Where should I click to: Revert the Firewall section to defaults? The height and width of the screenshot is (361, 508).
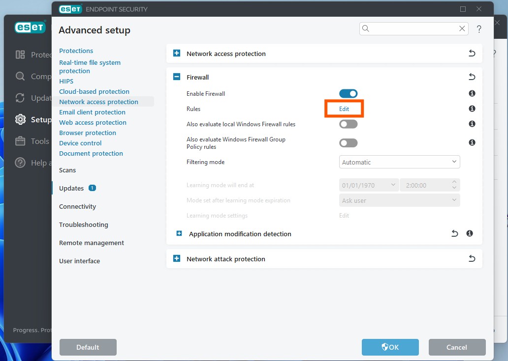point(472,77)
